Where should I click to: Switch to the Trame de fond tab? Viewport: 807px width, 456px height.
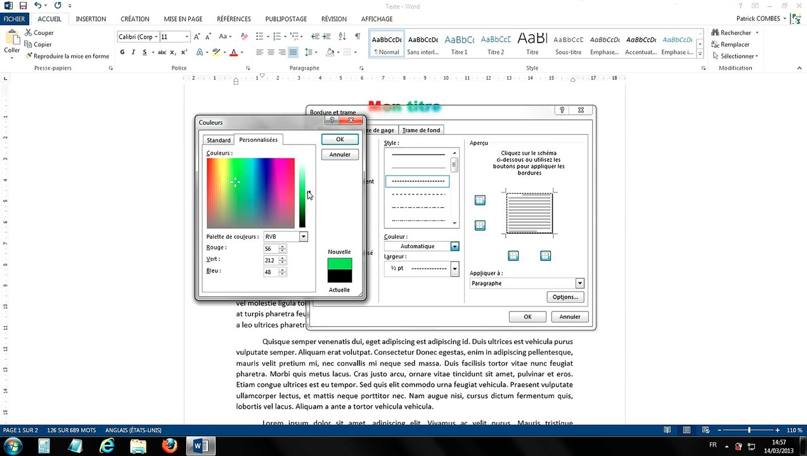(x=421, y=130)
